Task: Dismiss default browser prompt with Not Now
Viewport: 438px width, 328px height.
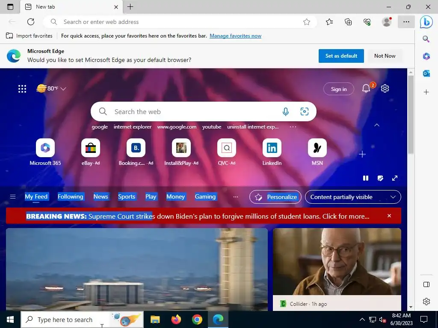Action: (385, 56)
